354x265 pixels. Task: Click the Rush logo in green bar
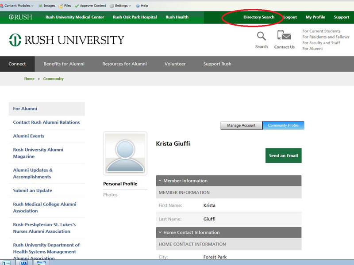20,17
